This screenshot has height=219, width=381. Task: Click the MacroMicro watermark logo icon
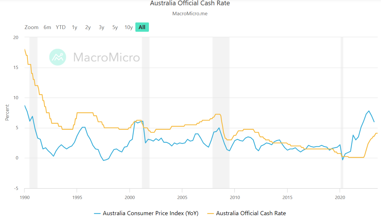coord(57,57)
